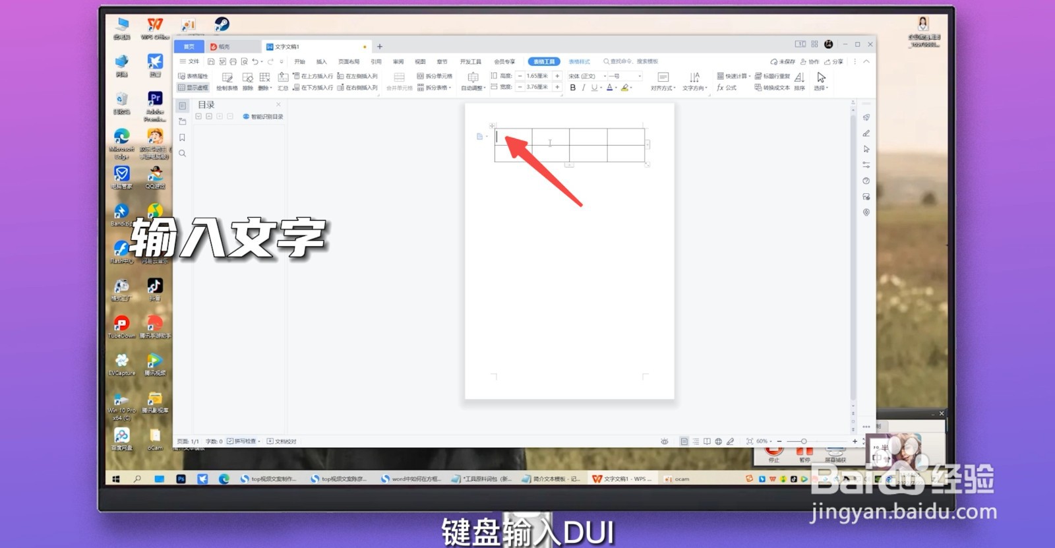Open the font size dropdown 一号
The image size is (1055, 548).
(625, 76)
